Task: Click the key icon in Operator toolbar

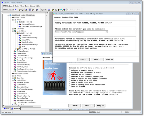Action: (x=53, y=10)
